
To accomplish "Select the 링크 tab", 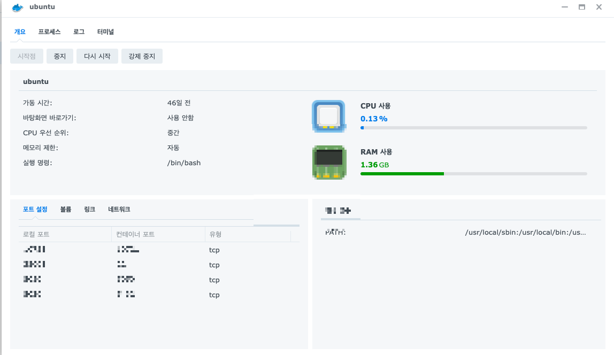I will 90,210.
